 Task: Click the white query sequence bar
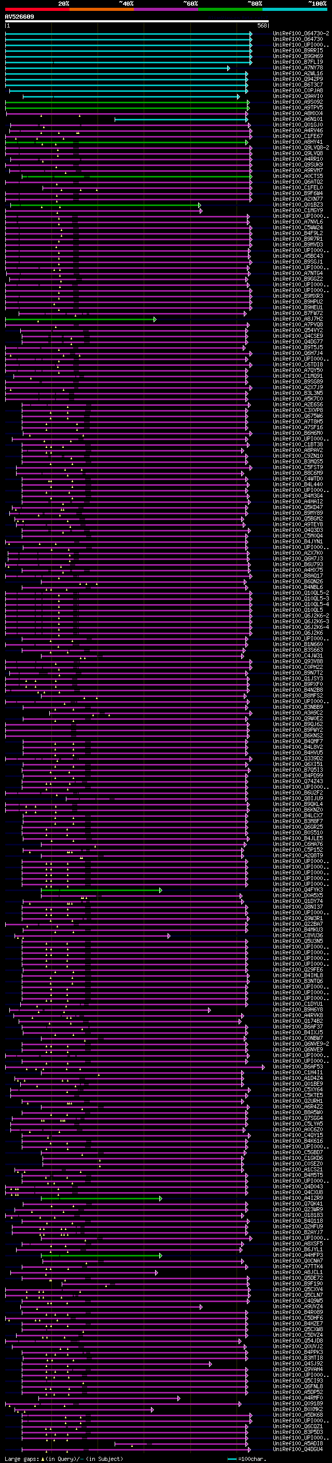click(137, 22)
